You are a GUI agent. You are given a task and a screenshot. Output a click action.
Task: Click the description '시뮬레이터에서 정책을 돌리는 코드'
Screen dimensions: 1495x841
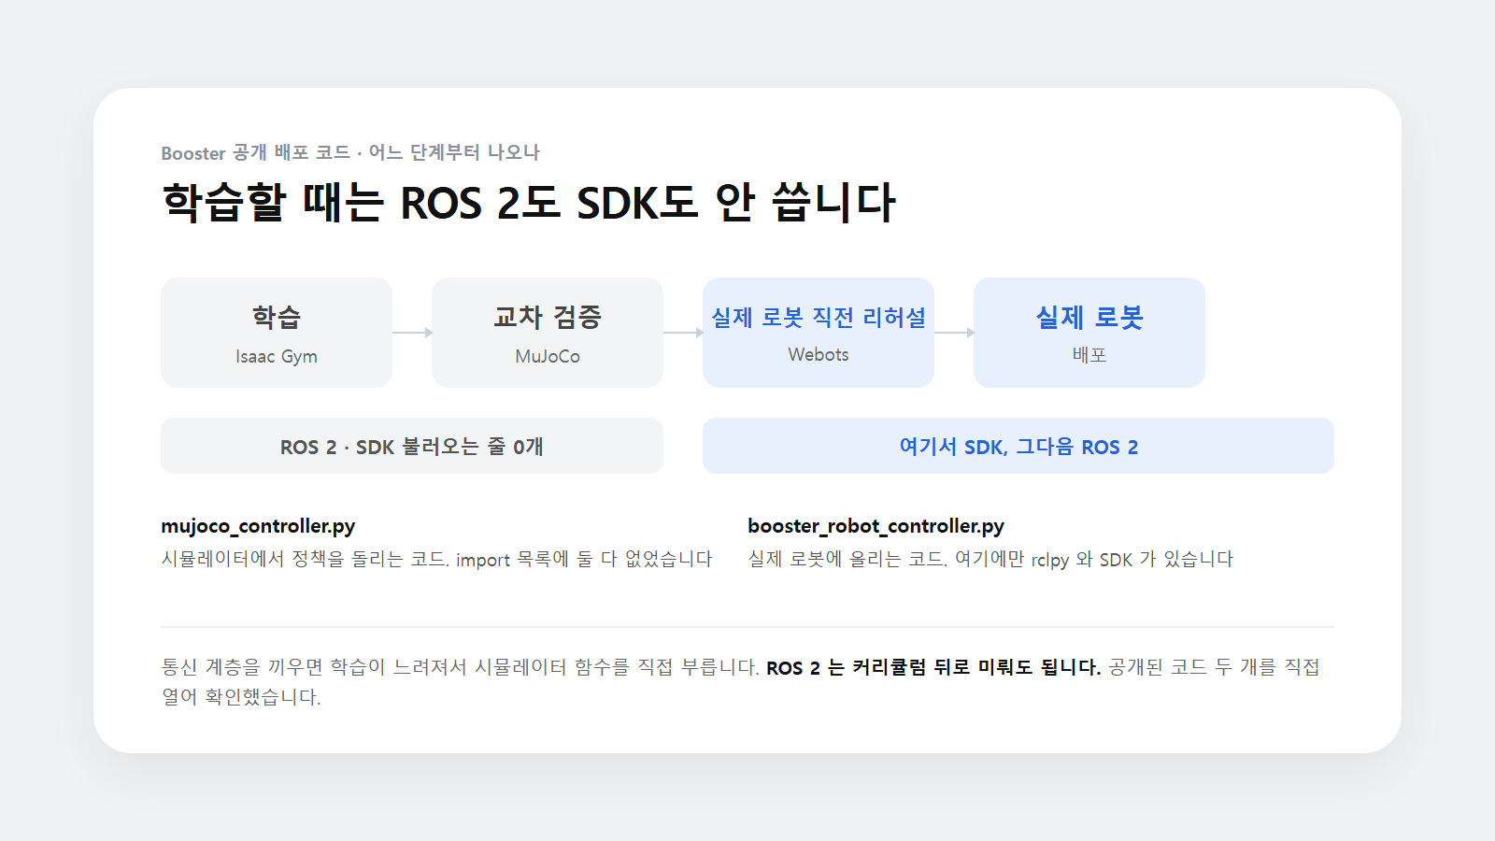pos(305,559)
